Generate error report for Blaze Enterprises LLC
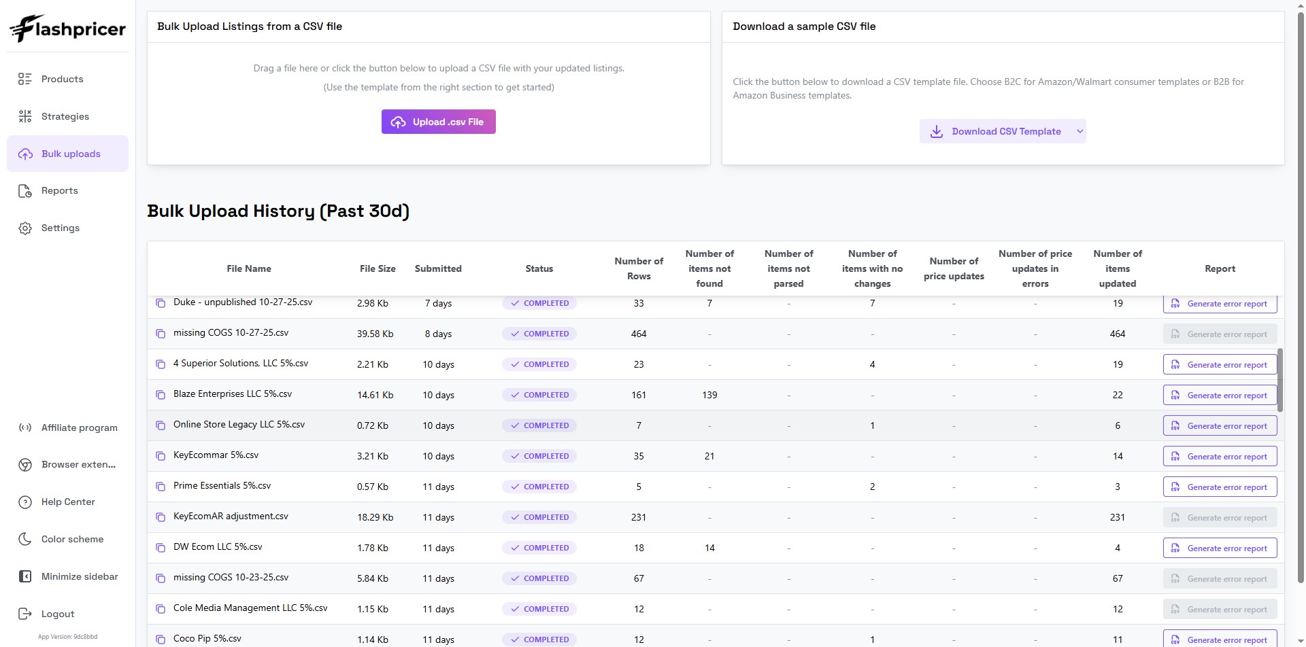Screen dimensions: 1306x647 (1220, 396)
